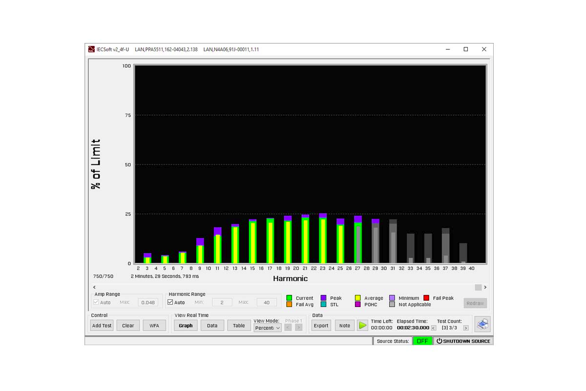
Task: Click the Harmonic Range Min field
Action: pos(222,302)
